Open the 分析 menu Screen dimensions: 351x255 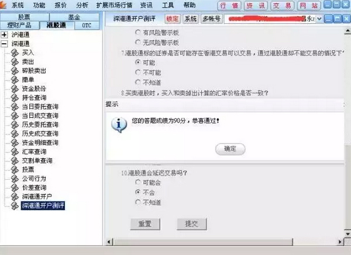(82, 5)
